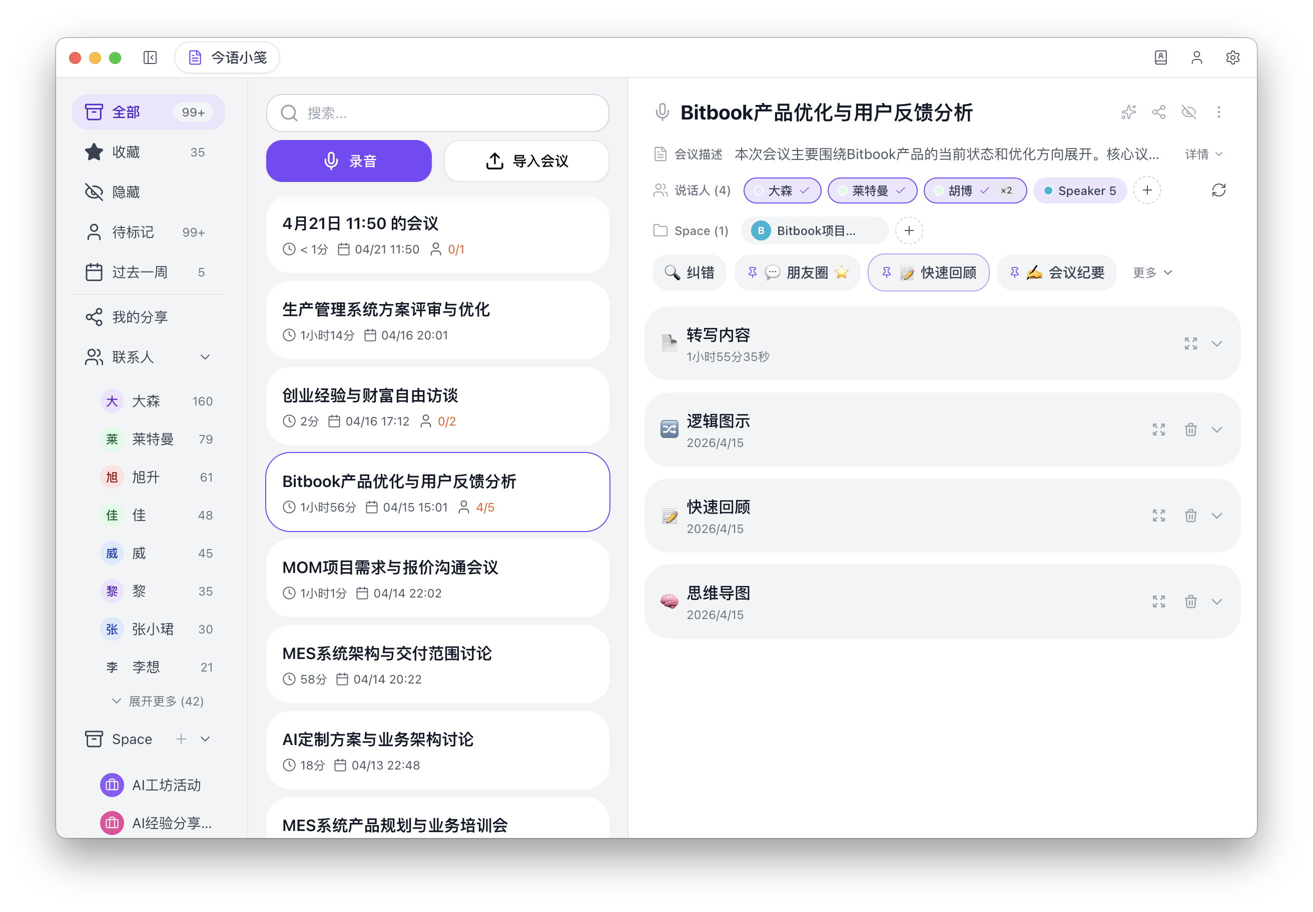Image resolution: width=1313 pixels, height=912 pixels.
Task: Toggle speaker chip 莱特曼
Action: point(872,190)
